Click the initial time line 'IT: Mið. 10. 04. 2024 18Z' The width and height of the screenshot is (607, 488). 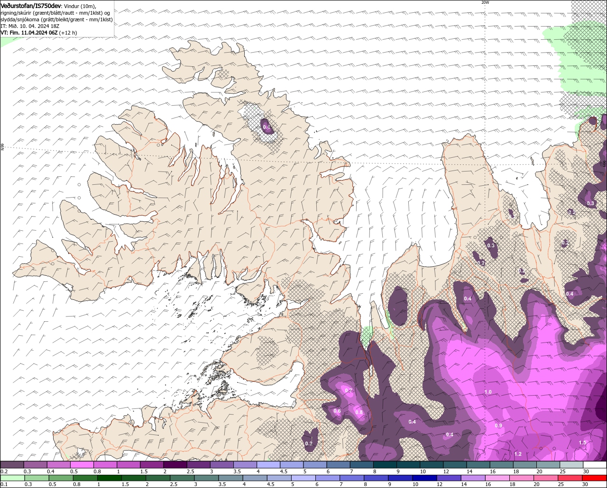(30, 26)
